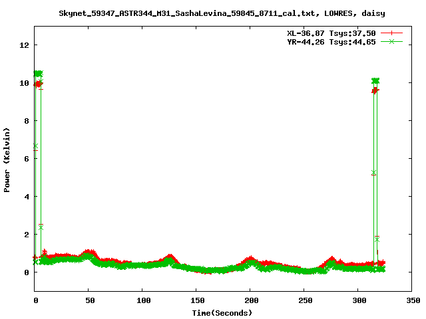This screenshot has height=319, width=426.
Task: Click the y-axis tick label 8
Action: coord(27,121)
